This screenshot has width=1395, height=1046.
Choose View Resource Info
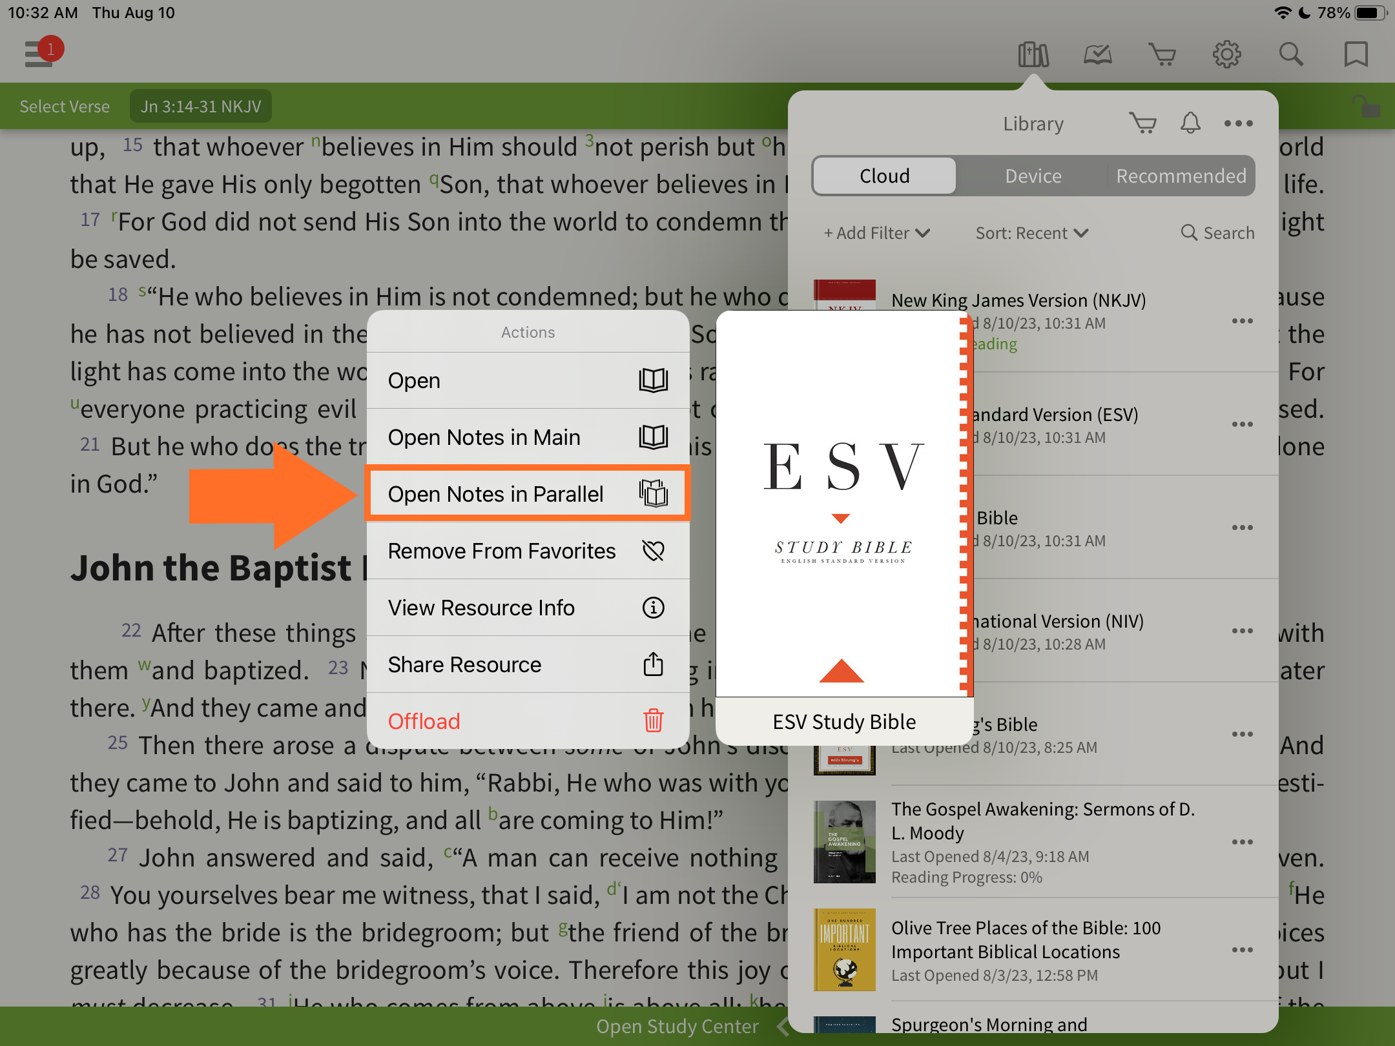coord(528,608)
